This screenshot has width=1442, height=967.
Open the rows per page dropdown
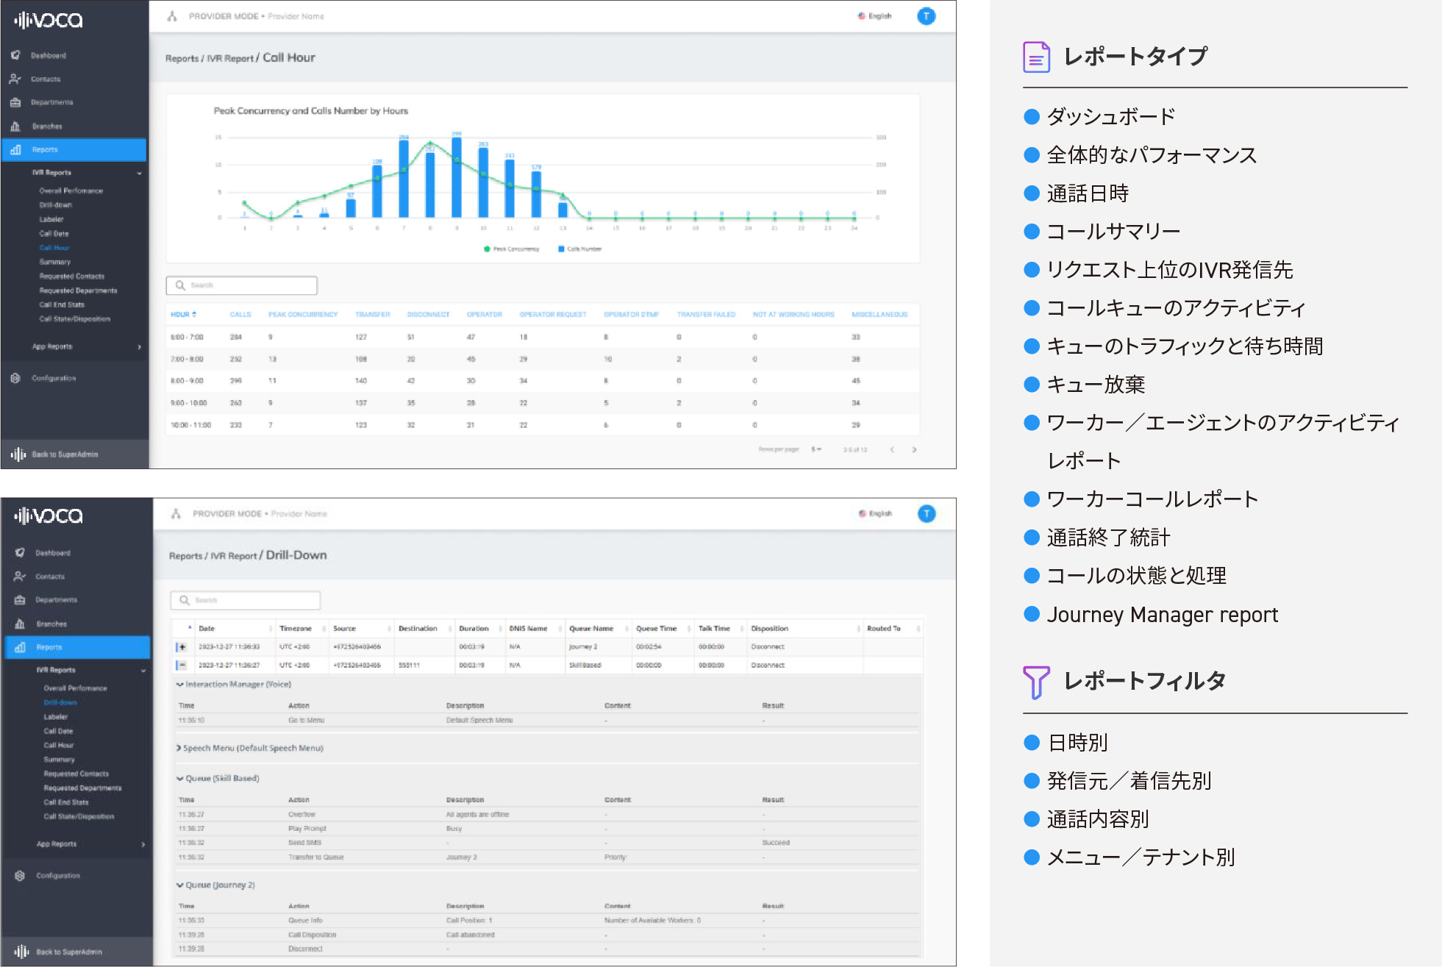816,449
